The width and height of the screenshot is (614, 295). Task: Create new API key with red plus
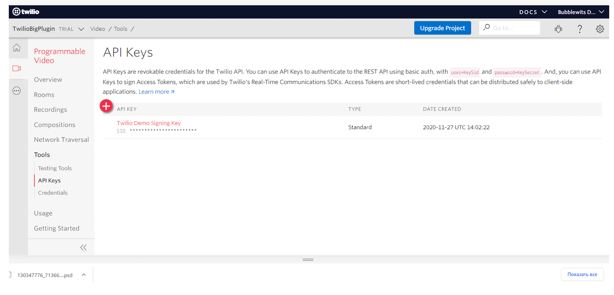click(106, 106)
